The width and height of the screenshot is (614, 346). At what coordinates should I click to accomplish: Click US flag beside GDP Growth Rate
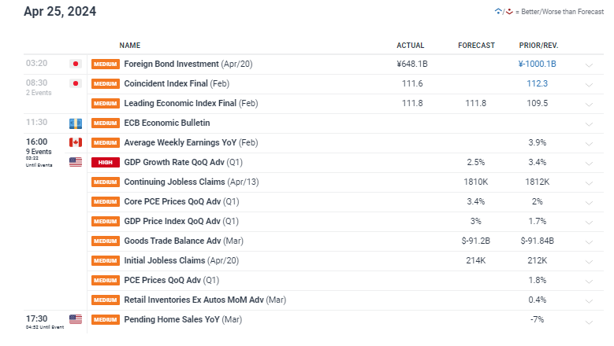tap(76, 162)
